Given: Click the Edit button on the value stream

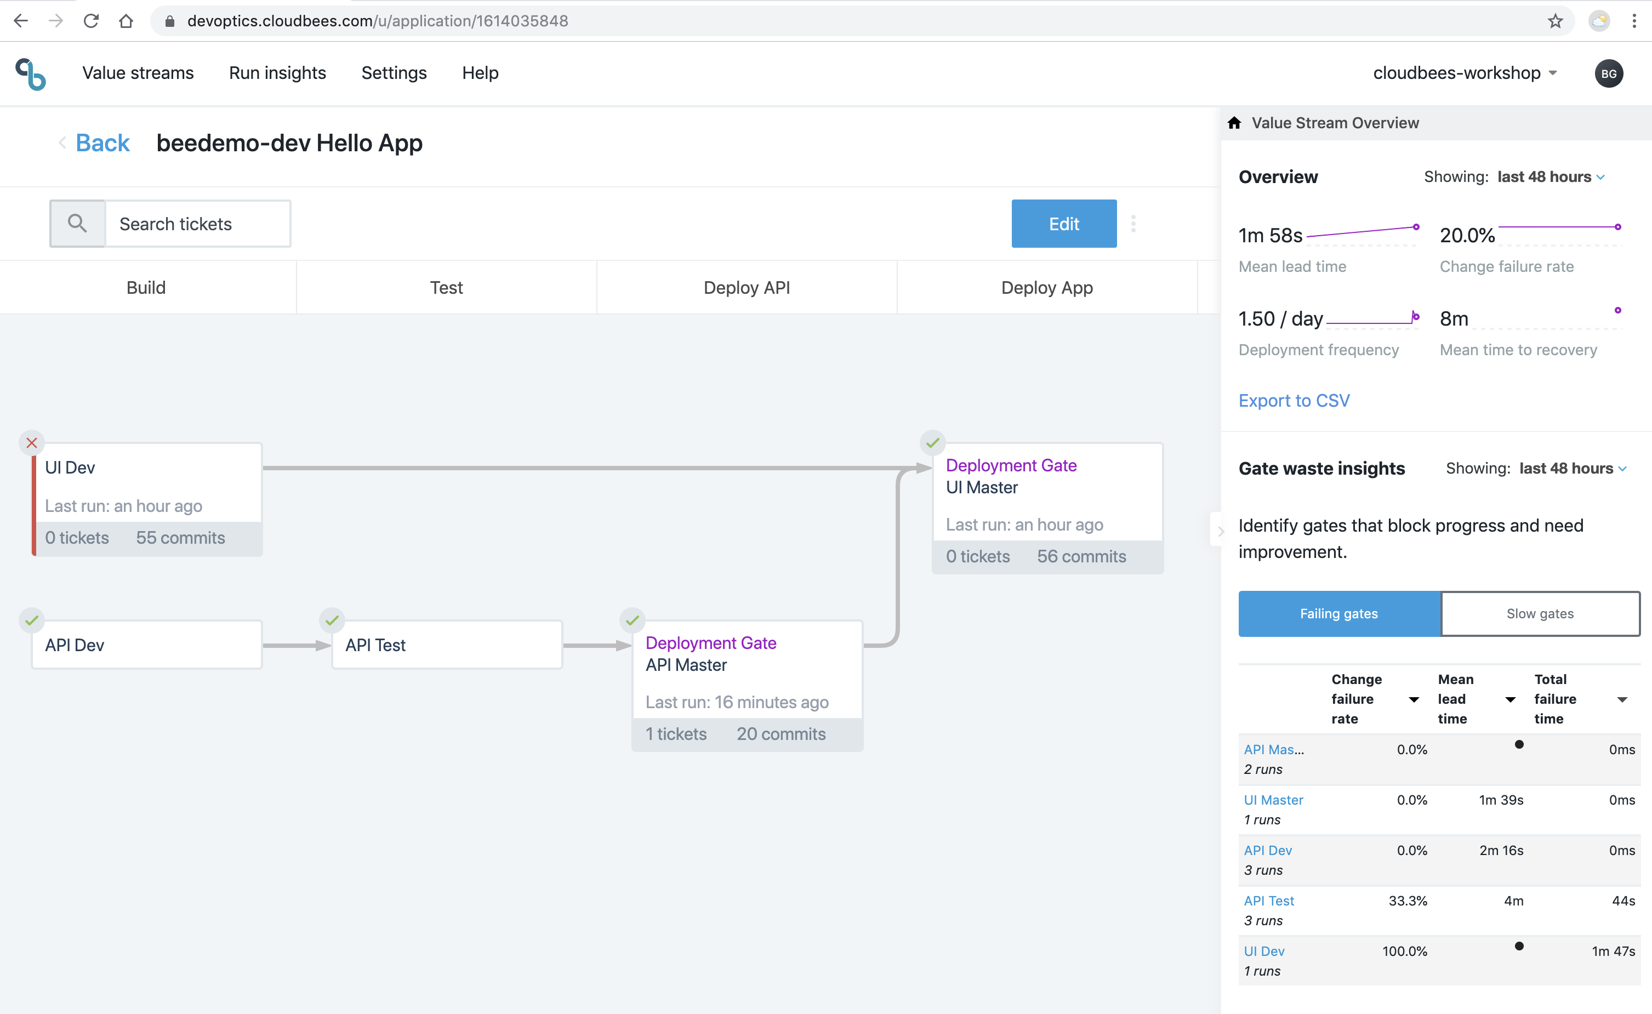Looking at the screenshot, I should pyautogui.click(x=1063, y=223).
